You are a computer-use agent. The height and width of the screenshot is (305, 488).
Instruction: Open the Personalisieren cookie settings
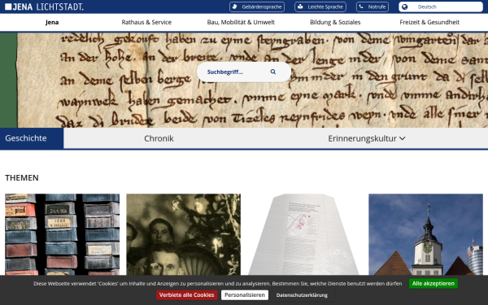[x=245, y=294]
